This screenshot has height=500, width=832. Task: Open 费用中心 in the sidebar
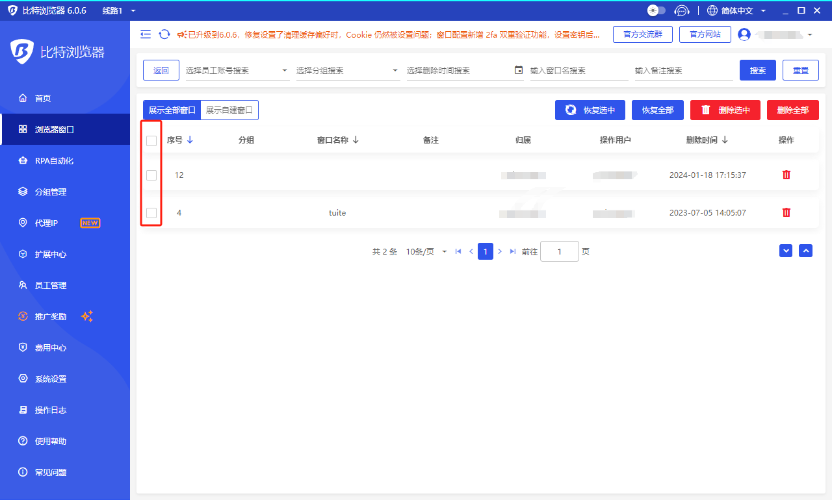pos(65,347)
